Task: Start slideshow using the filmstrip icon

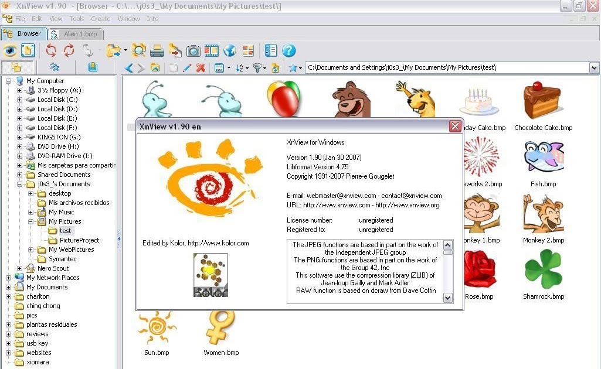Action: coord(211,50)
